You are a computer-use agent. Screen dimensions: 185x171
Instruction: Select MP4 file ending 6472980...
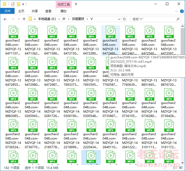pyautogui.click(x=33, y=72)
